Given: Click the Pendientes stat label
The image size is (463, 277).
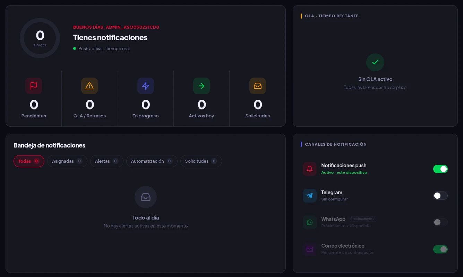Looking at the screenshot, I should 34,116.
